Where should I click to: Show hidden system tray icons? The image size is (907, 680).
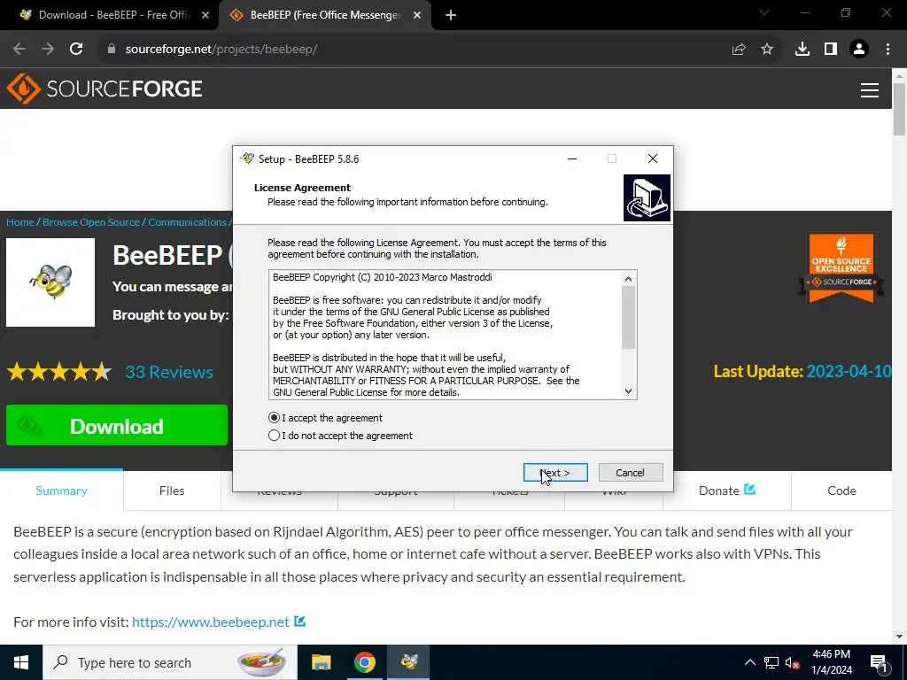tap(749, 662)
